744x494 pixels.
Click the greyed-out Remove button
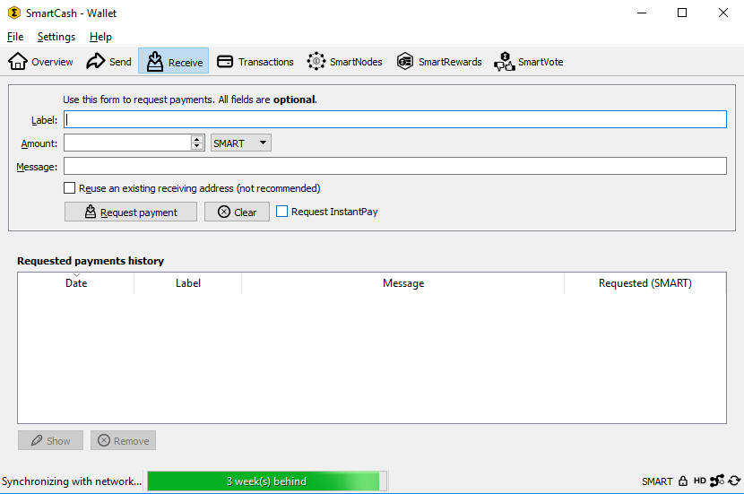(x=123, y=440)
